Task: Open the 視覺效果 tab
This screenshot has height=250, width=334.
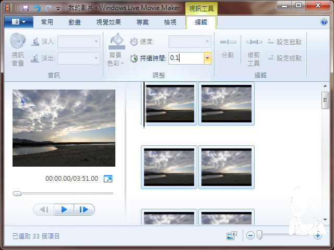Action: 109,22
